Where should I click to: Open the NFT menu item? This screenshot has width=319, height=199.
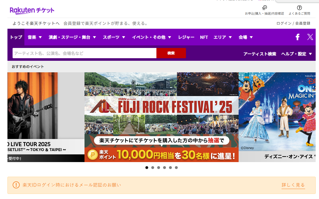(204, 37)
